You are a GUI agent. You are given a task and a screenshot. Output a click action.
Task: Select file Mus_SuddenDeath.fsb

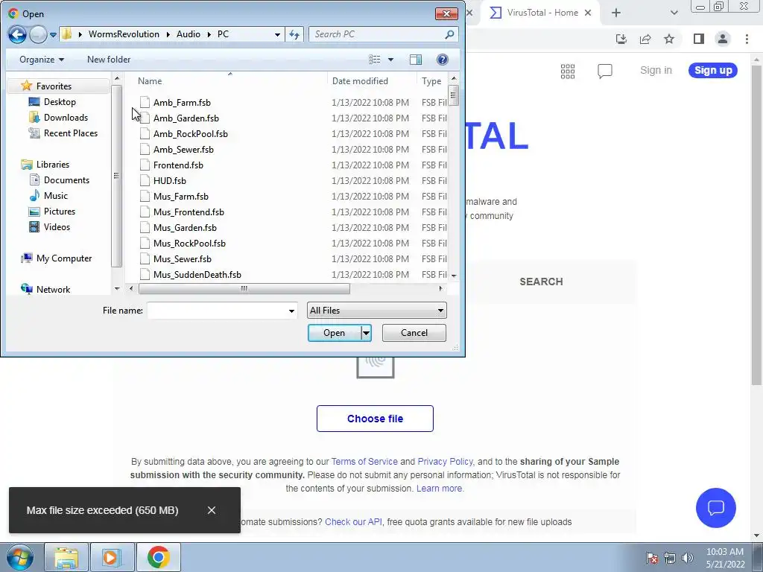[x=197, y=274]
